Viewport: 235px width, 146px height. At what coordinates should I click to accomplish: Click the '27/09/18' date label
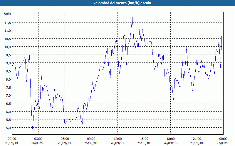pos(223,143)
